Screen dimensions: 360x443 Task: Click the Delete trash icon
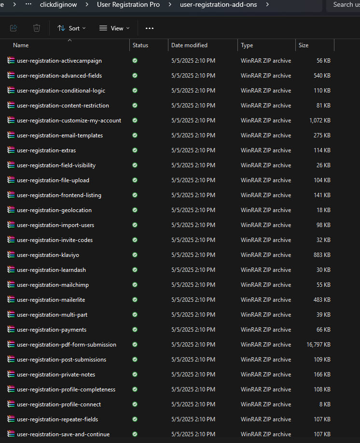point(37,28)
